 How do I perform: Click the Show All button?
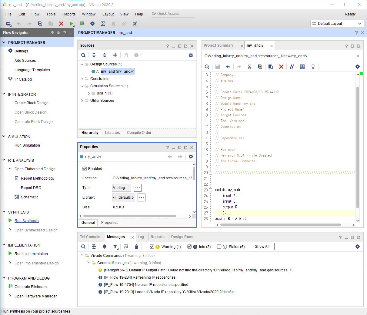click(262, 247)
